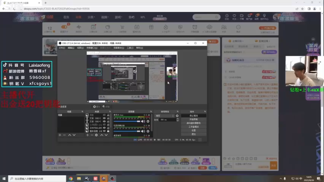The width and height of the screenshot is (324, 182).
Task: Open transition properties gear in OBS
Action: (x=177, y=116)
